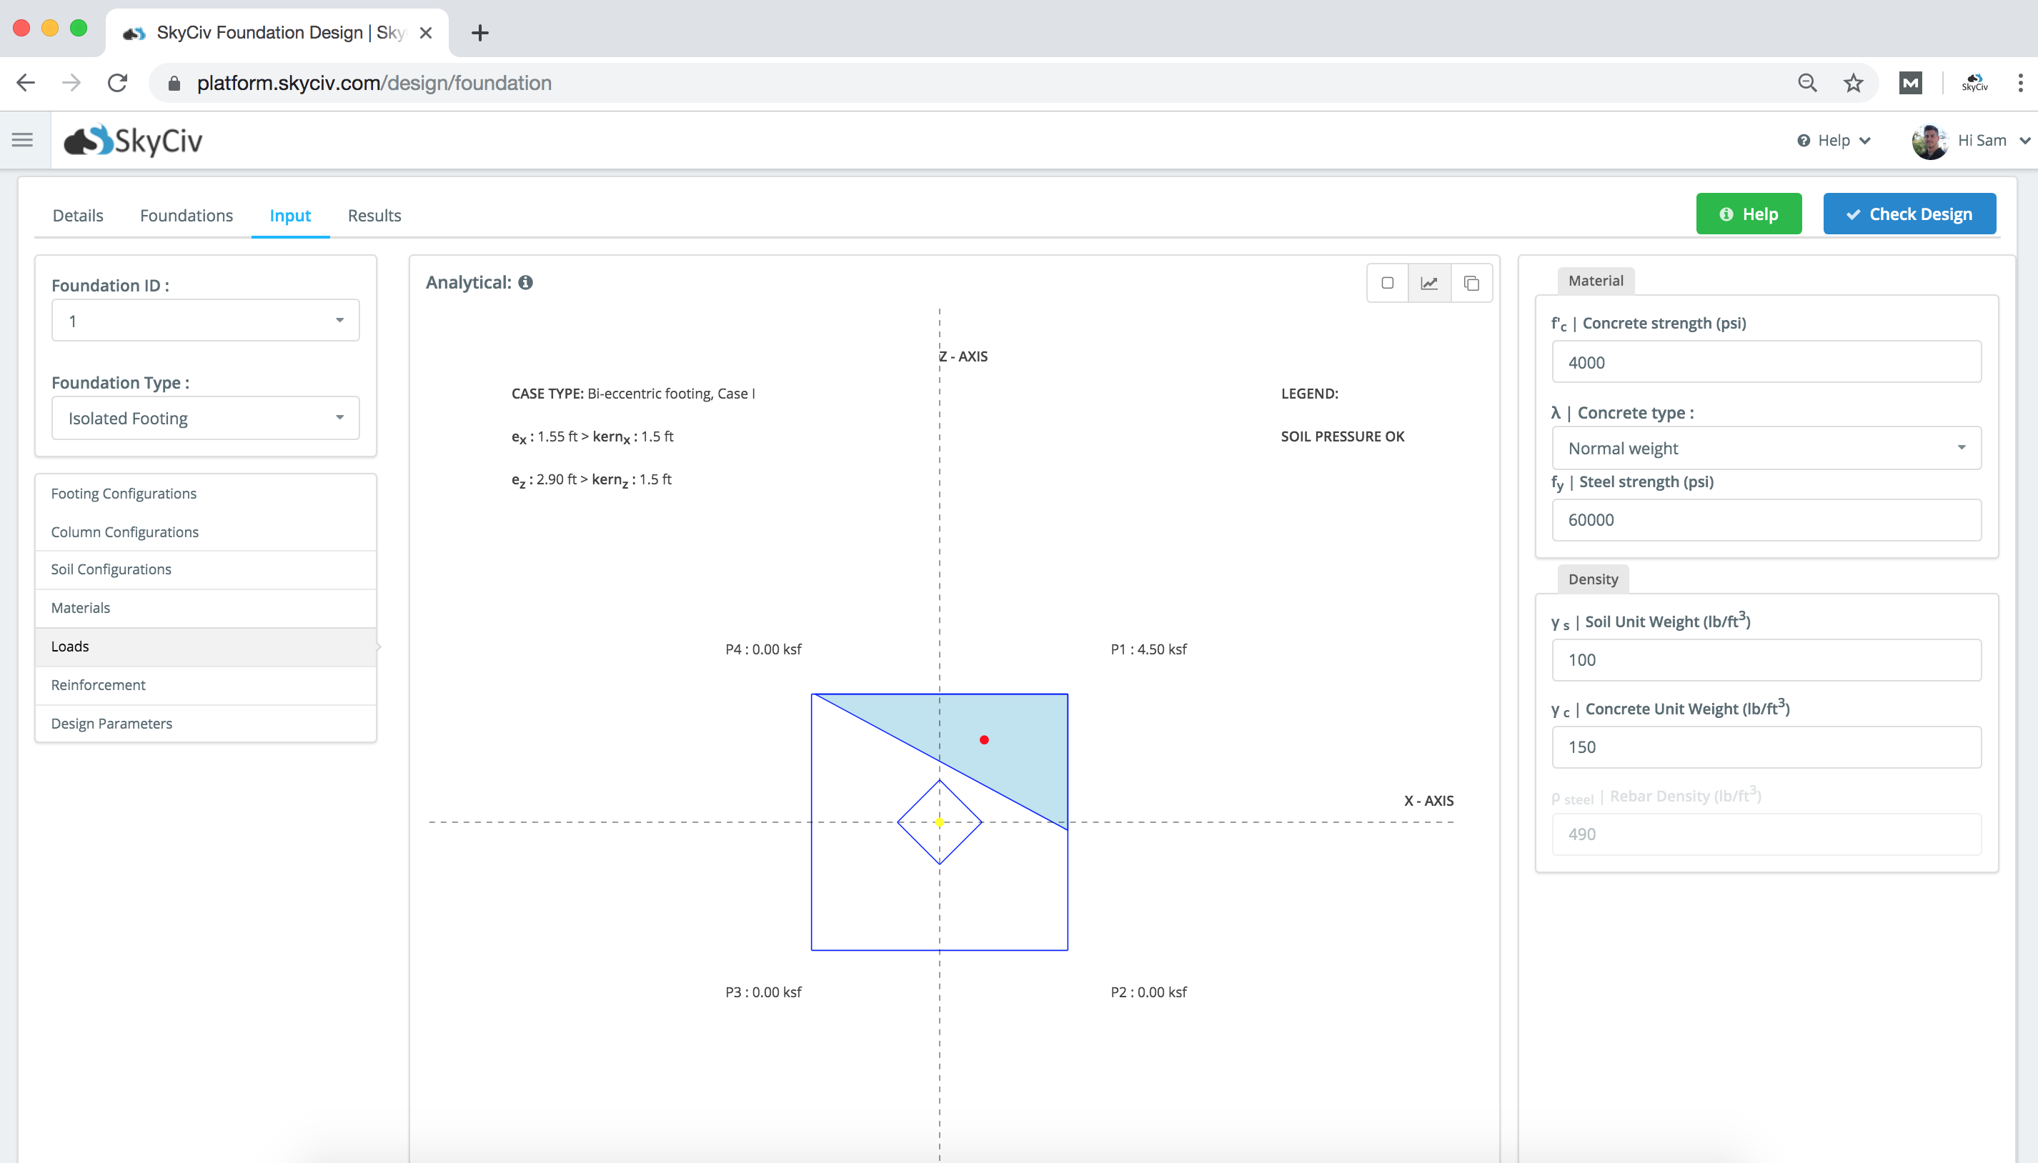Expand the Concrete type dropdown

[x=1766, y=448]
